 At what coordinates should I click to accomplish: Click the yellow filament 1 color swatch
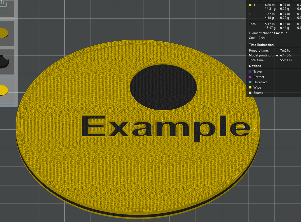[x=250, y=5]
